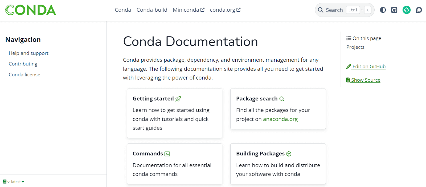426x187 pixels.
Task: Open the external Miniconda link in the header
Action: (x=189, y=10)
